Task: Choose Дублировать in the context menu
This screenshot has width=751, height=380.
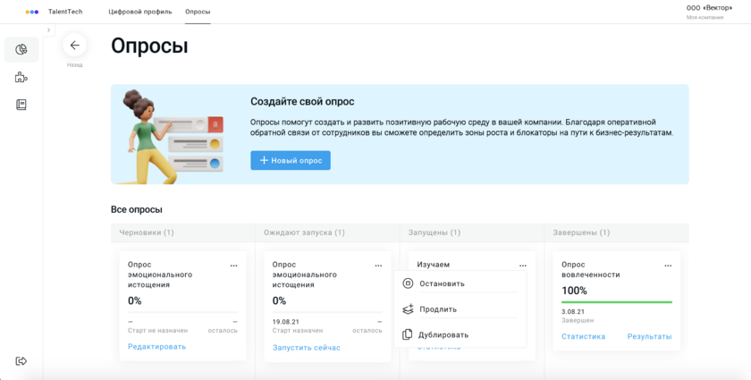Action: 443,334
